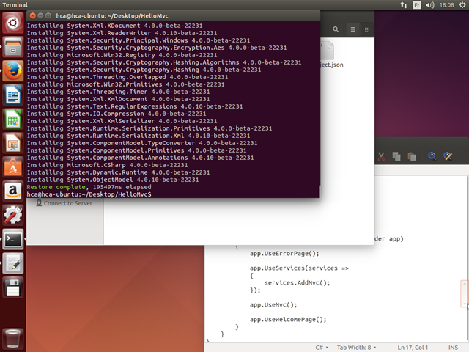The image size is (469, 352).
Task: Close the terminal window
Action: [x=32, y=15]
